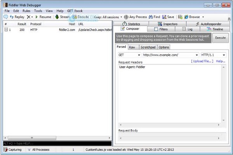This screenshot has width=233, height=155.
Task: Switch to the AutoResponder tab
Action: click(208, 24)
